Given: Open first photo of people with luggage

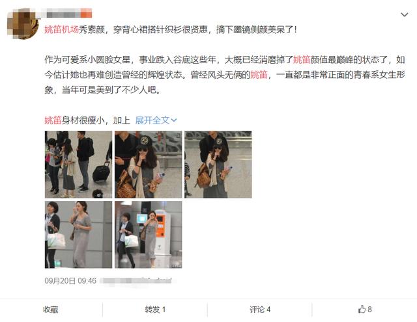Looking at the screenshot, I should click(78, 165).
